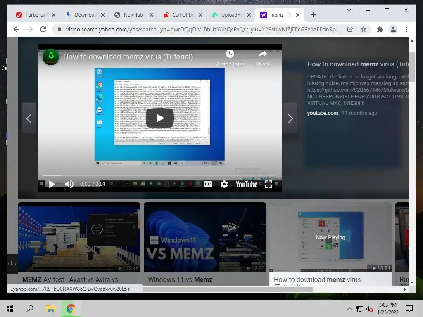Close the New Tab tab
The width and height of the screenshot is (423, 317).
coord(151,15)
